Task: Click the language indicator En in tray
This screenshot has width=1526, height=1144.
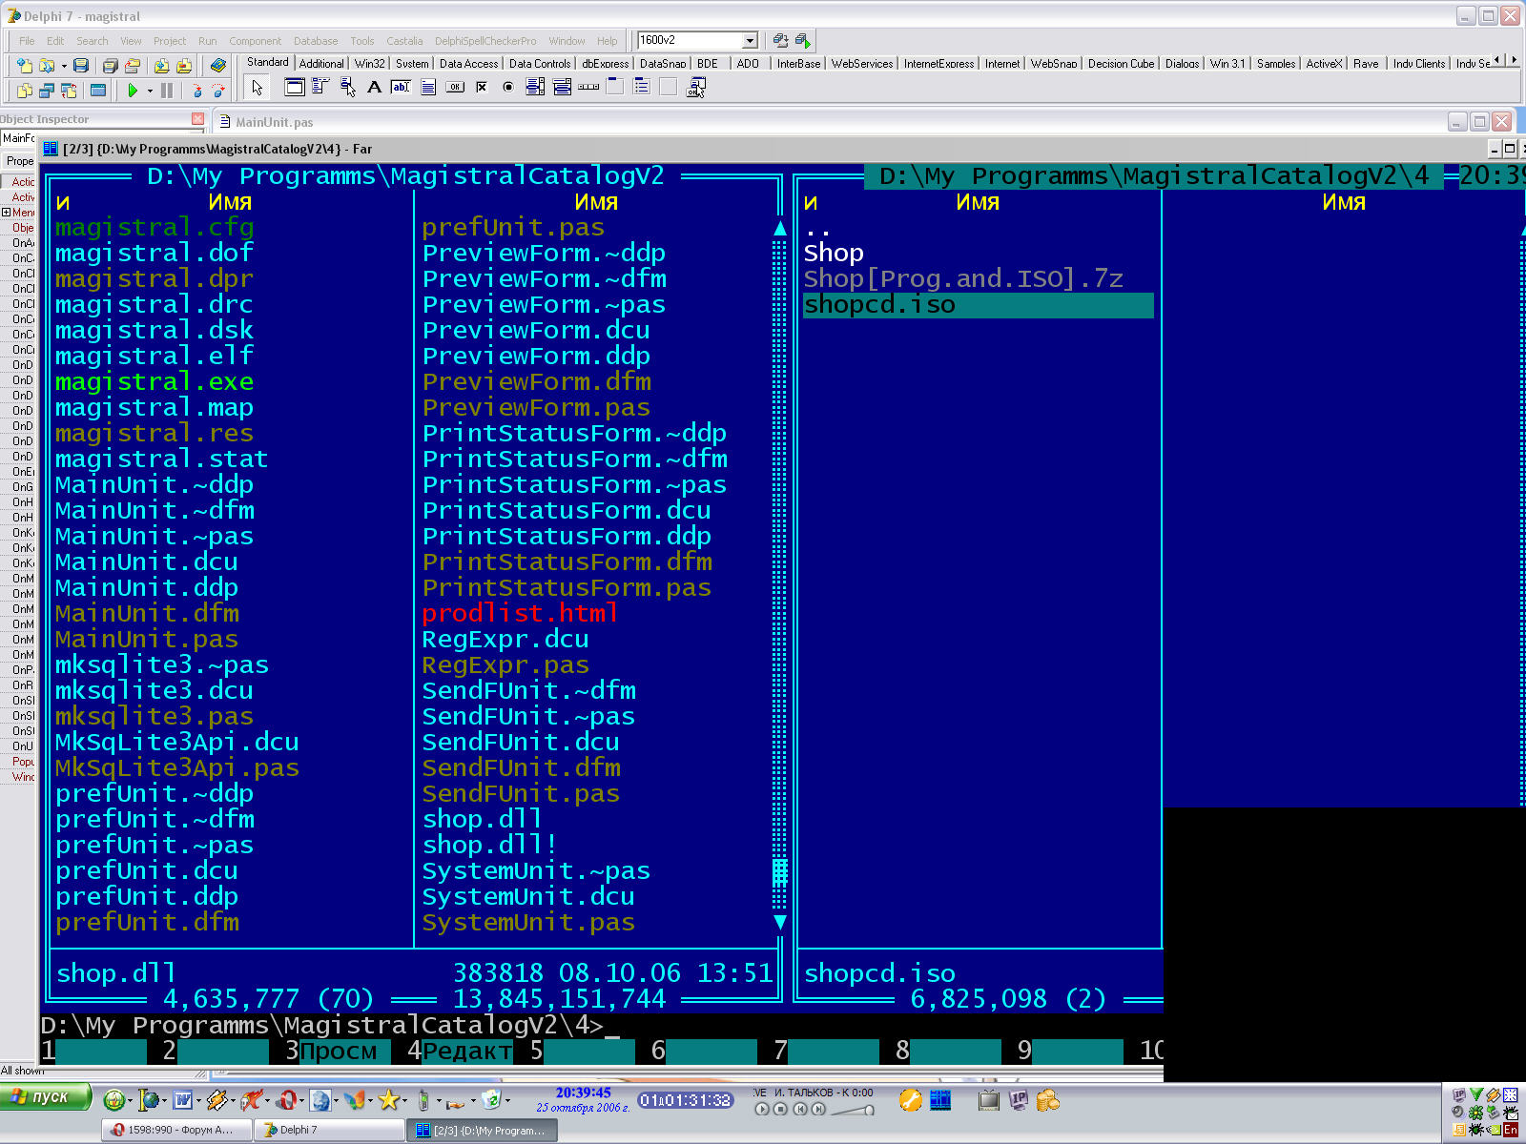Action: [x=1510, y=1131]
